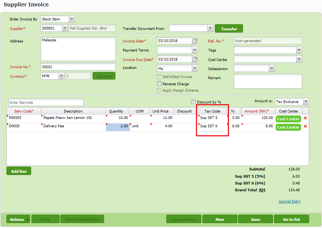Image resolution: width=322 pixels, height=228 pixels.
Task: Open the Journal Entry link
Action: pos(289,201)
